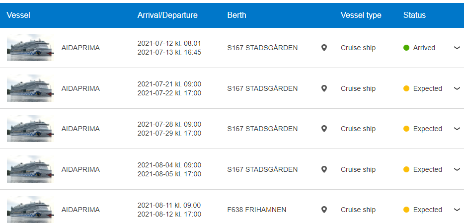The image size is (464, 224).
Task: Expand the Arrived AIDAPRIMA row details
Action: (457, 48)
